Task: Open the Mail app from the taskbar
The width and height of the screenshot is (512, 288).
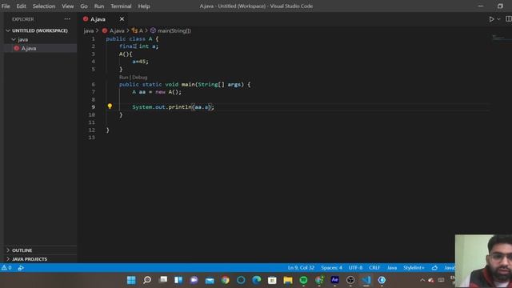Action: [210, 280]
